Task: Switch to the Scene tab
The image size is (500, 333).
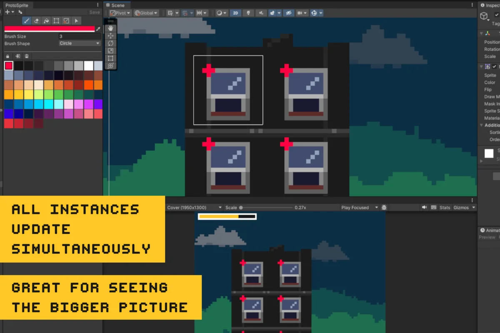Action: 117,5
